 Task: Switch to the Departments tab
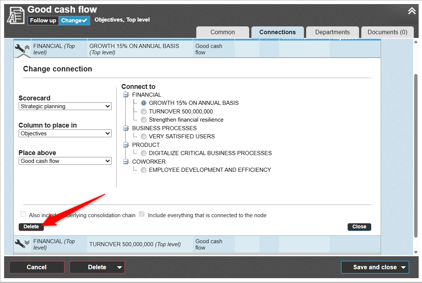point(332,32)
